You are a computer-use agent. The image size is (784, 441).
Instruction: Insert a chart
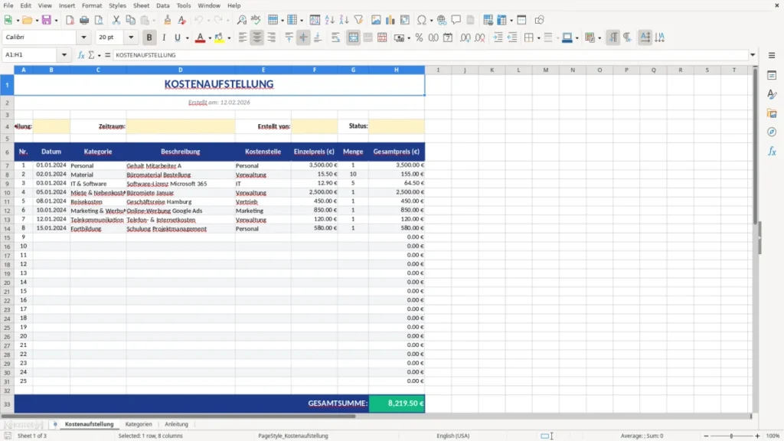coord(390,20)
